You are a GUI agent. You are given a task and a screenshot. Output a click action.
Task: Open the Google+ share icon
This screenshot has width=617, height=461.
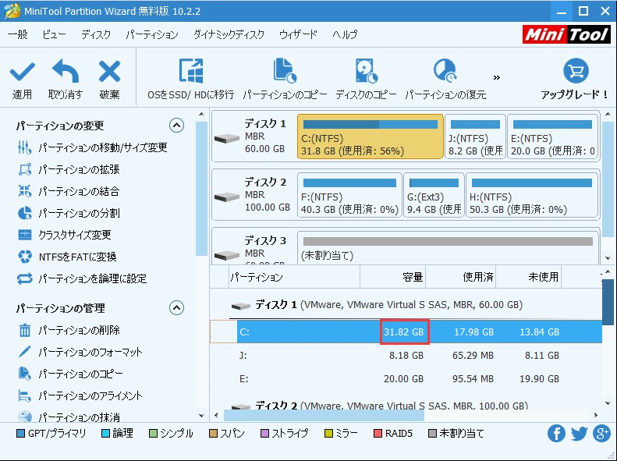(x=601, y=434)
